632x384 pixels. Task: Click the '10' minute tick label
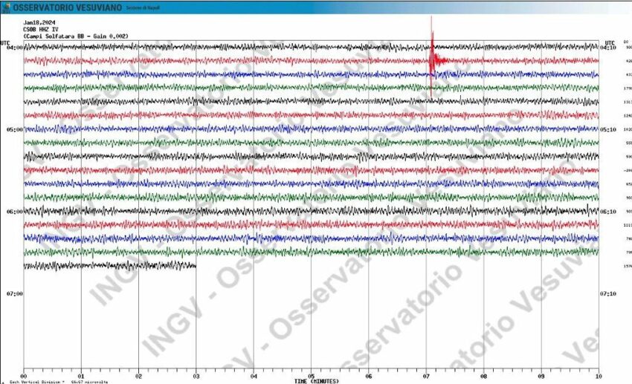[599, 377]
